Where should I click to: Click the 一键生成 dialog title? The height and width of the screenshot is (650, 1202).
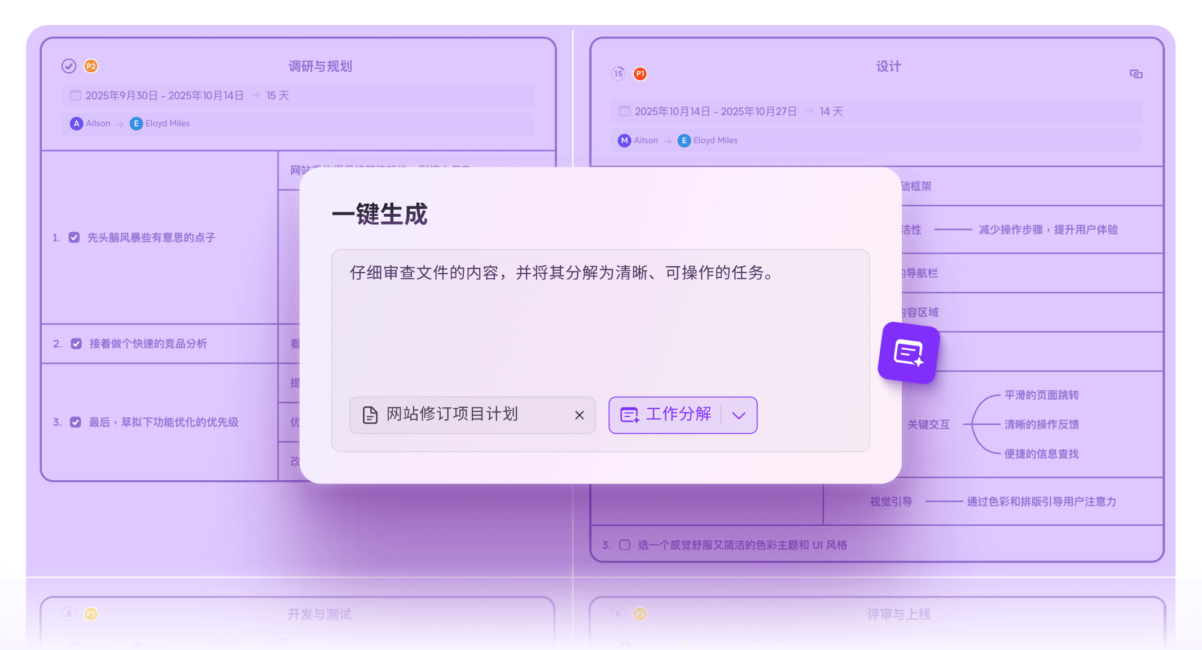click(x=379, y=215)
